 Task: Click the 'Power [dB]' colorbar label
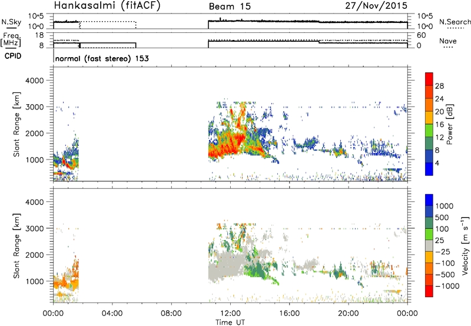(x=449, y=124)
